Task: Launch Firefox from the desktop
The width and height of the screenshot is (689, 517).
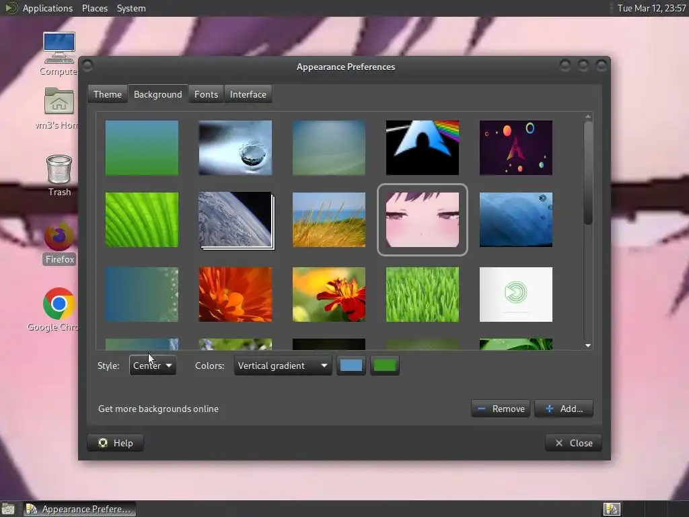Action: coord(60,243)
